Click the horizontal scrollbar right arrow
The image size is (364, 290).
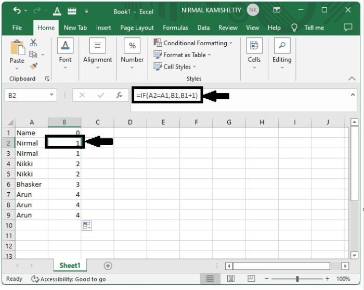coord(345,266)
